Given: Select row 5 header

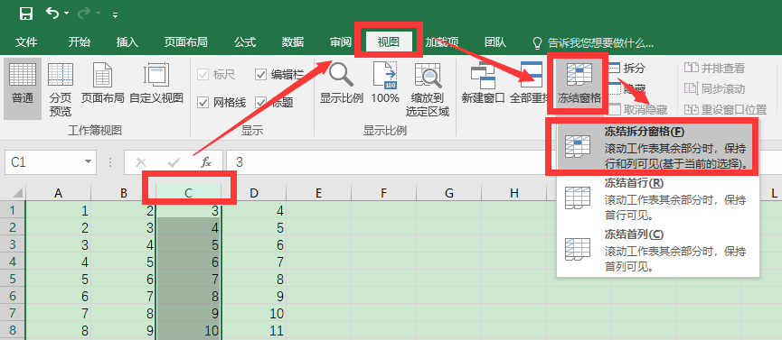Looking at the screenshot, I should click(x=13, y=279).
